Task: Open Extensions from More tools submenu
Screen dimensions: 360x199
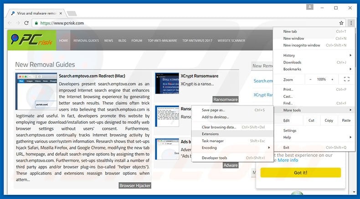Action: pyautogui.click(x=232, y=134)
